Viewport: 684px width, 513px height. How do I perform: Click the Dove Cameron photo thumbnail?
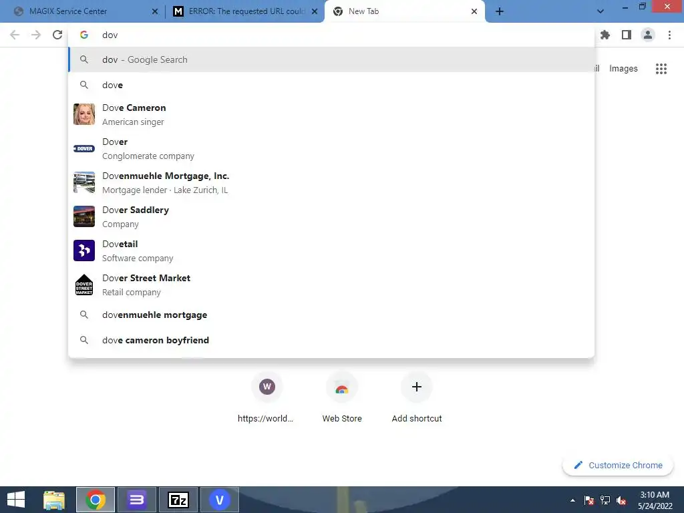(84, 114)
